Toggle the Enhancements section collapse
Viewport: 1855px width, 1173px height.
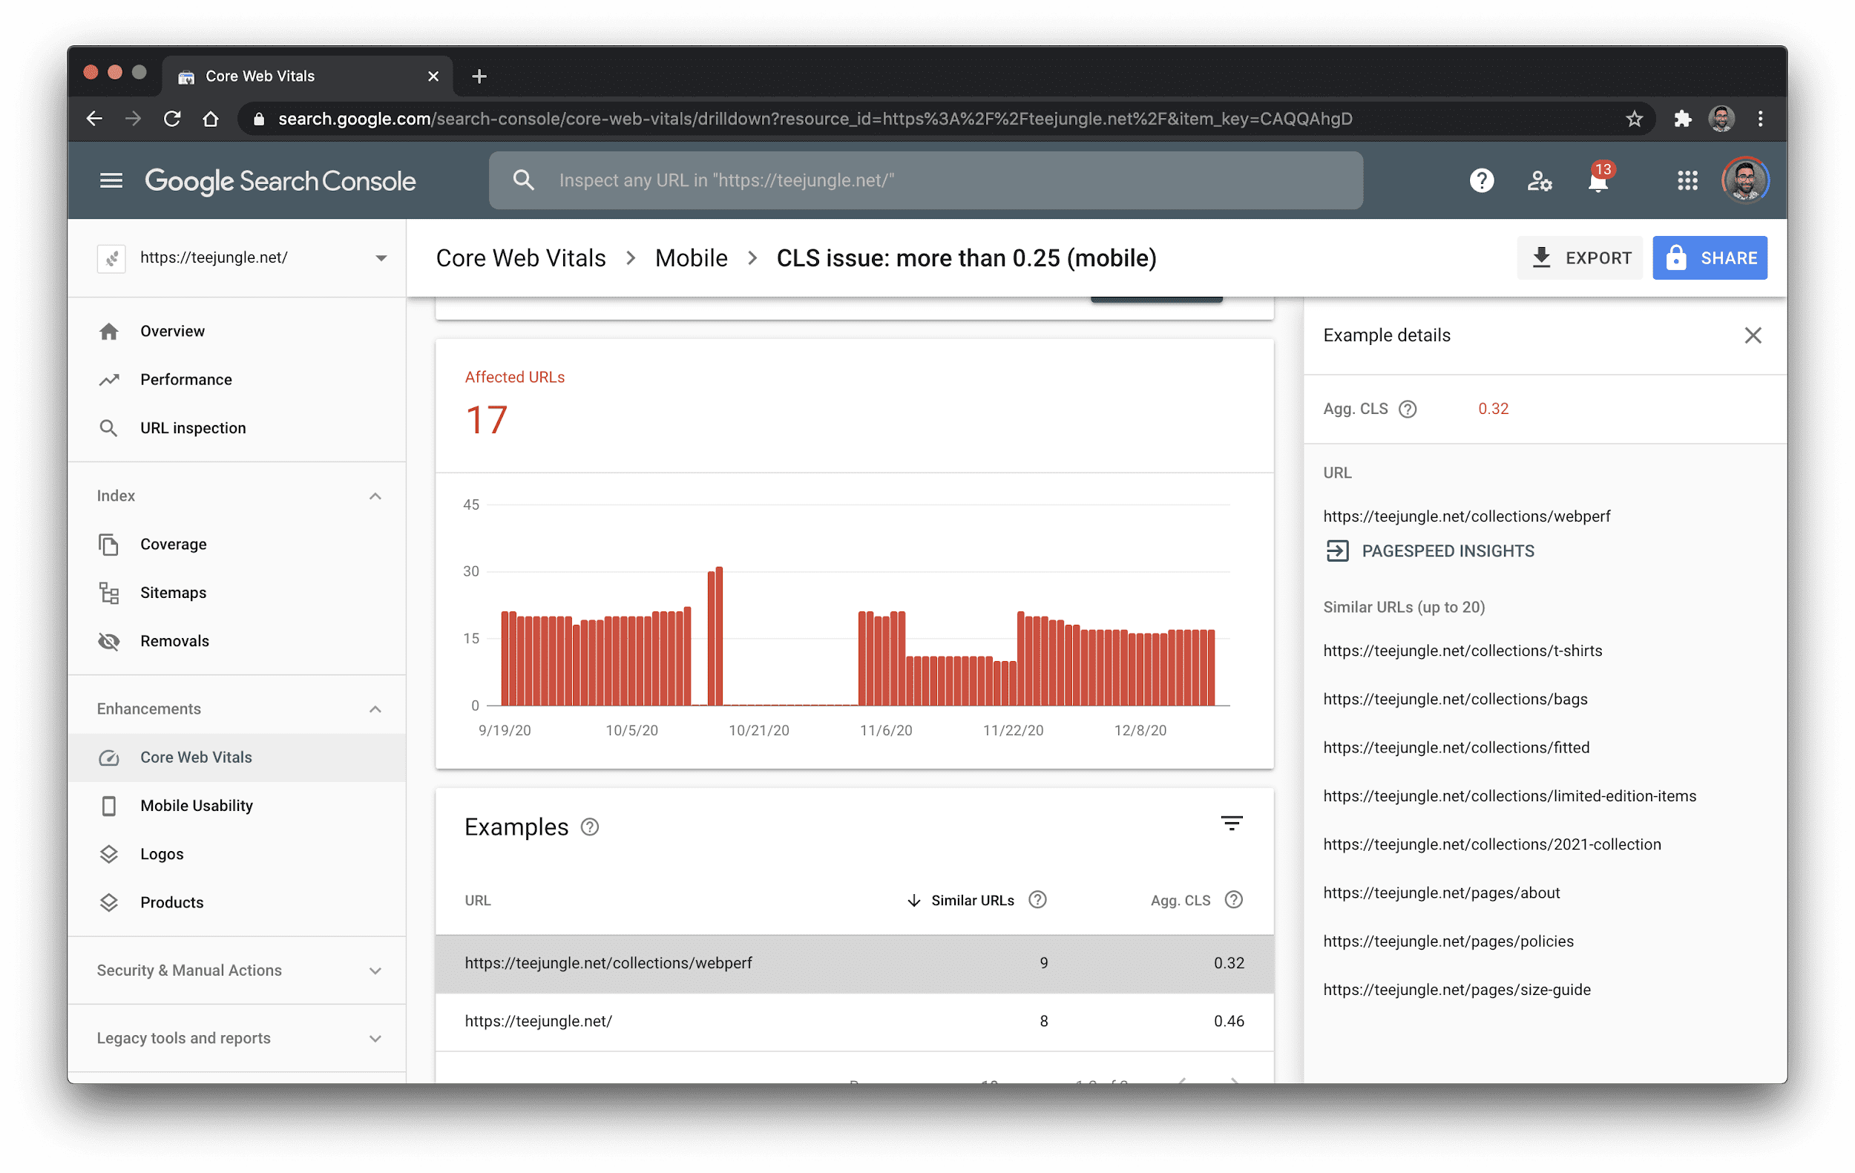coord(378,708)
